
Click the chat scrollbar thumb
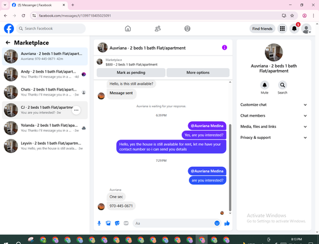click(230, 168)
